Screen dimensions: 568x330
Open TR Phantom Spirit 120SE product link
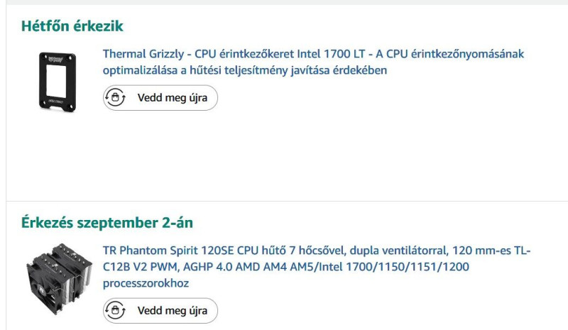pos(317,267)
